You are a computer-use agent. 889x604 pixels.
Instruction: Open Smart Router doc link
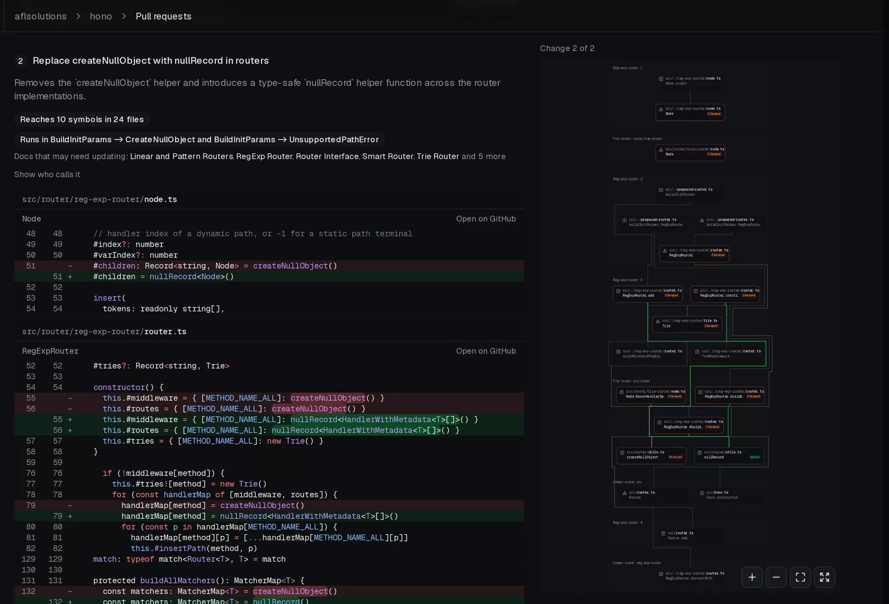pyautogui.click(x=388, y=157)
